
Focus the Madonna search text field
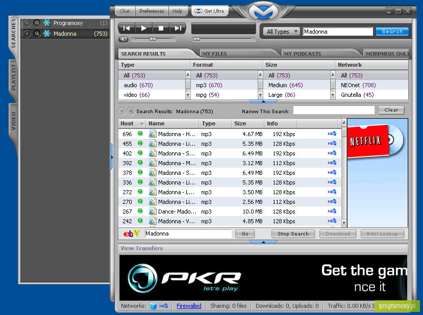coord(337,32)
